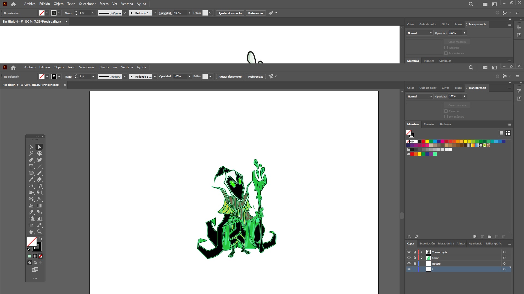Pick the Magic Wand tool
Viewport: 524px width, 294px height.
click(x=31, y=154)
